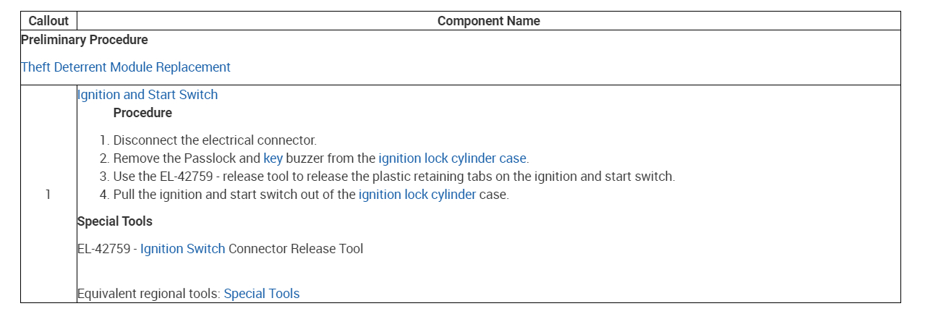946x327 pixels.
Task: Click the bold Special Tools heading
Action: coord(115,221)
